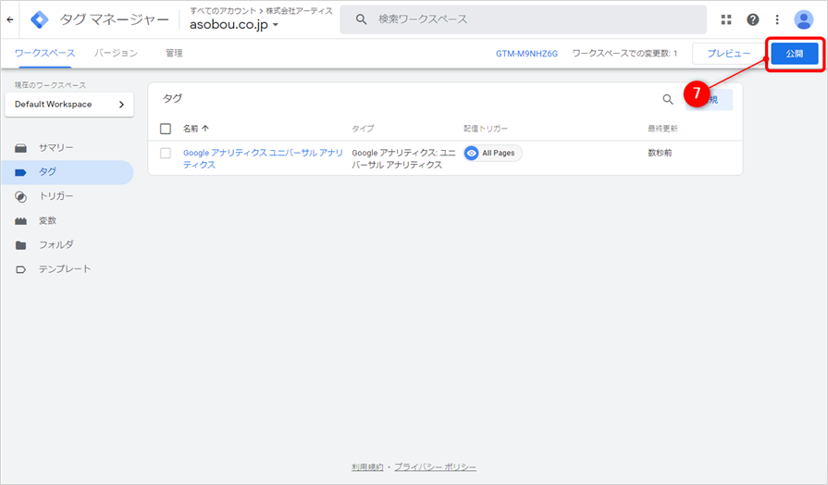This screenshot has width=828, height=485.
Task: Tick the checkbox for Google アナリティクス tag row
Action: point(166,153)
